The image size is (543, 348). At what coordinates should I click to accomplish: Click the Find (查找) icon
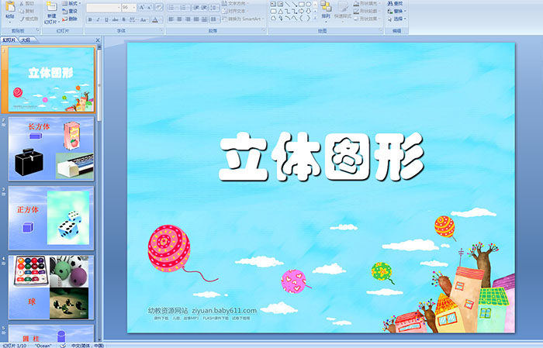398,3
